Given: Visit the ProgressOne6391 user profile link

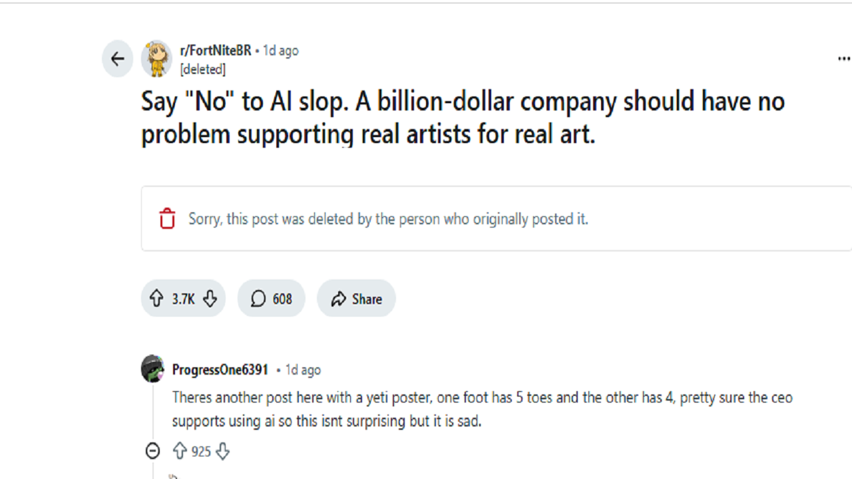Looking at the screenshot, I should click(220, 370).
